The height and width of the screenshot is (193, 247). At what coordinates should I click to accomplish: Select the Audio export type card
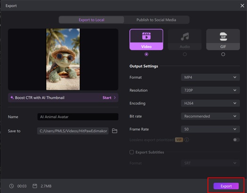coord(185,40)
